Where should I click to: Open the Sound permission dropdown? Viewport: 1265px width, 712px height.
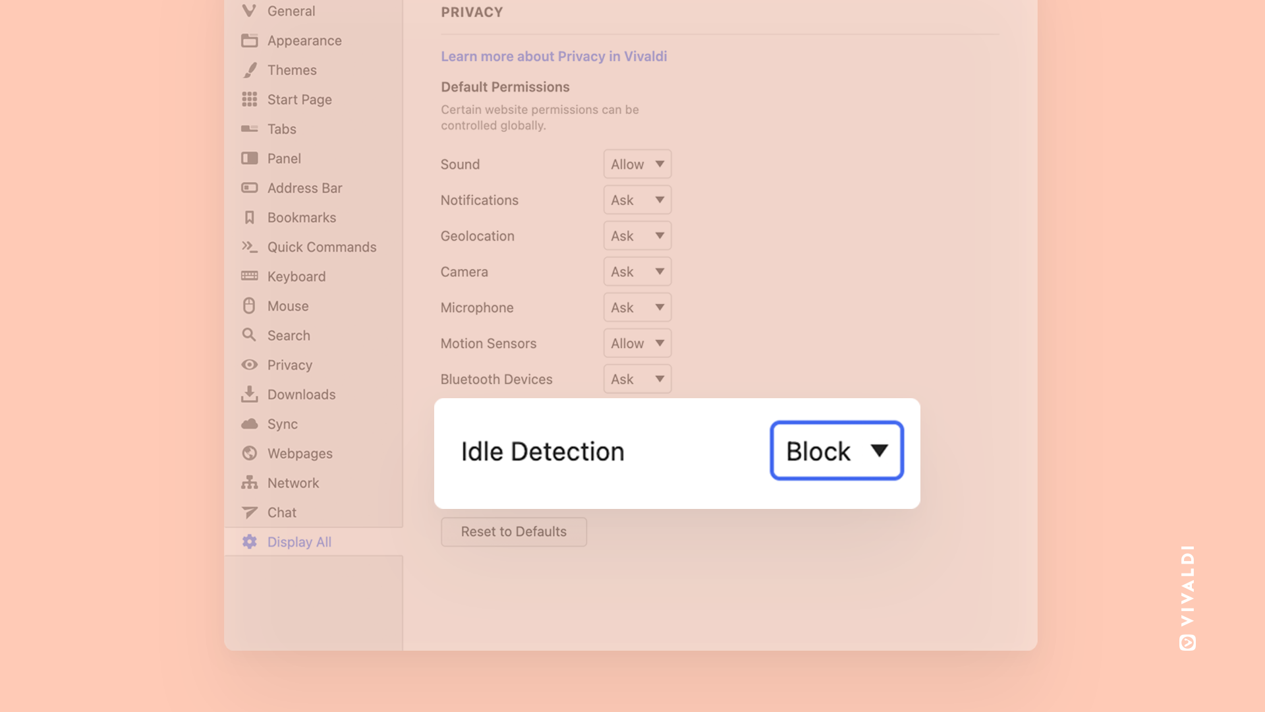pyautogui.click(x=637, y=163)
